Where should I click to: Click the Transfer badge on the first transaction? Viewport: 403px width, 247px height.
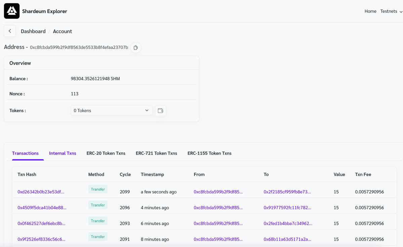[x=97, y=189]
